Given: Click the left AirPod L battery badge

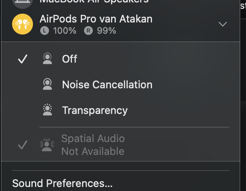Looking at the screenshot, I should pos(45,30).
